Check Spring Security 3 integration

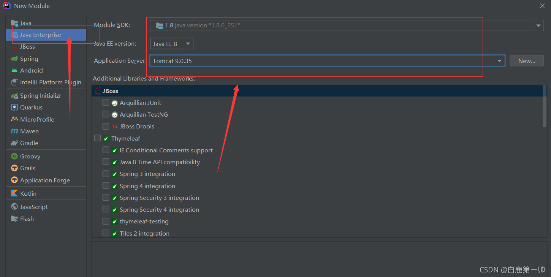point(106,198)
